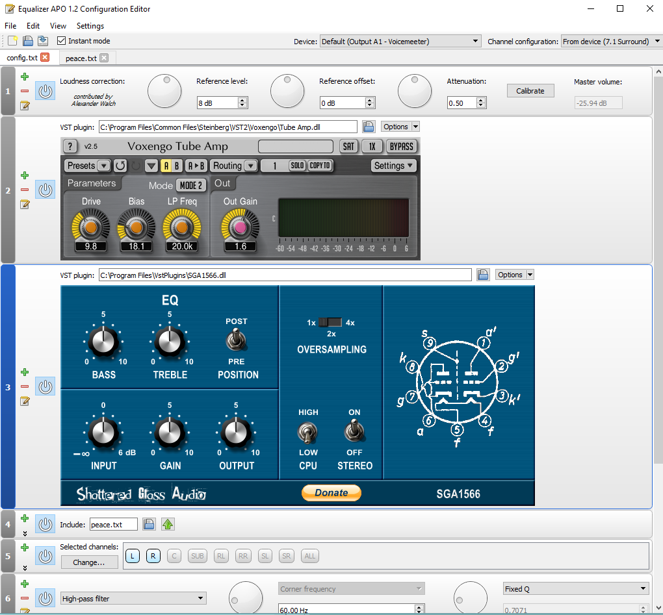Screen dimensions: 663x615
Task: Click green up arrow to open peace.txt
Action: [x=168, y=524]
